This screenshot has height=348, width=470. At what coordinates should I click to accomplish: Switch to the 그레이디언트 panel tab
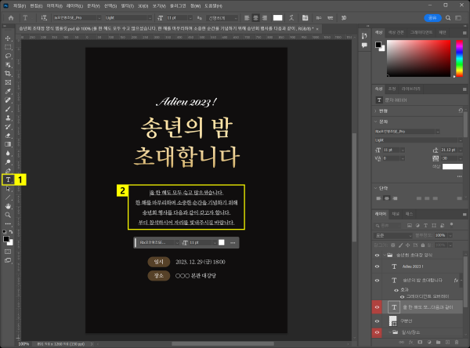(421, 31)
